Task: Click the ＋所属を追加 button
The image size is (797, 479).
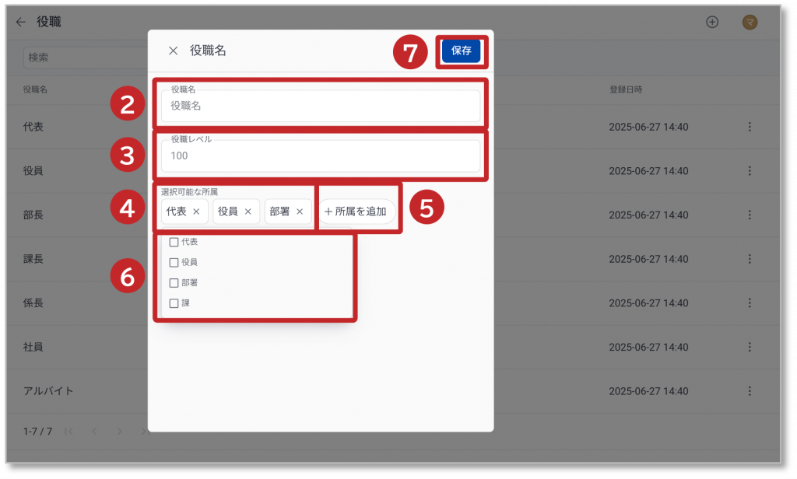Action: (356, 212)
